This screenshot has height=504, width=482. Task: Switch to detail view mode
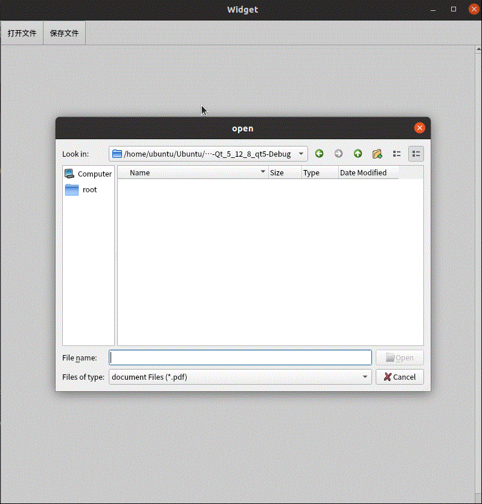pyautogui.click(x=416, y=154)
